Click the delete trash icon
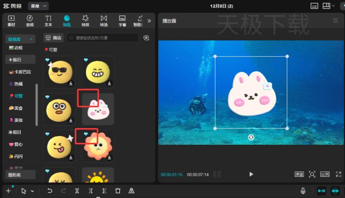Screen dimensions: 345x198 118,191
